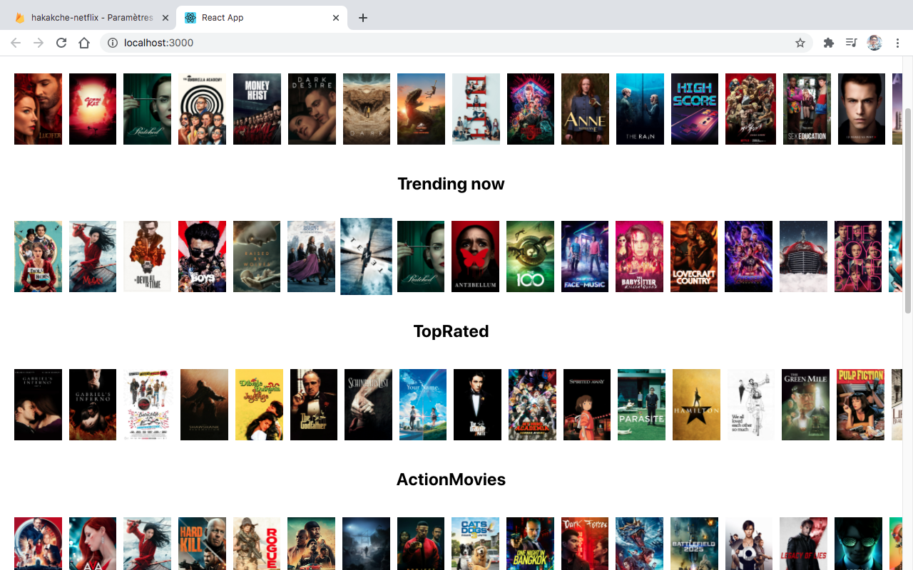Viewport: 913px width, 570px height.
Task: Choose the Schindler's List poster
Action: [368, 405]
